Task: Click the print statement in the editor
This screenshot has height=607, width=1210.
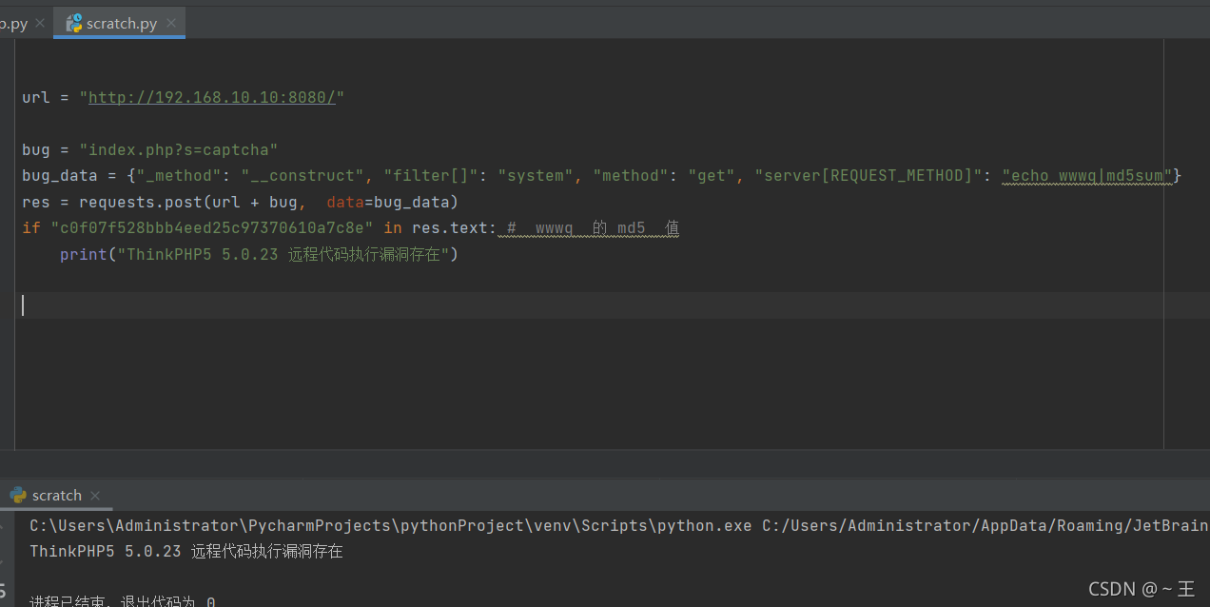Action: click(x=259, y=254)
